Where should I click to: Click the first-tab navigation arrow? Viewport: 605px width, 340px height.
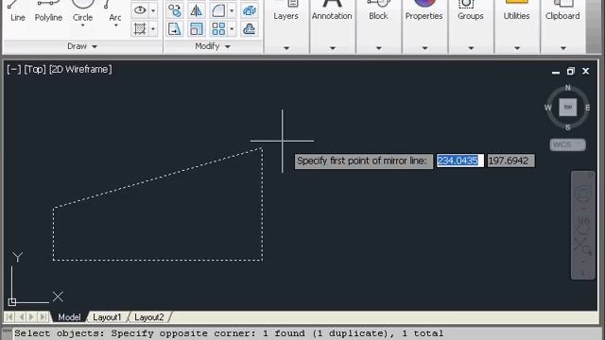[x=9, y=317]
